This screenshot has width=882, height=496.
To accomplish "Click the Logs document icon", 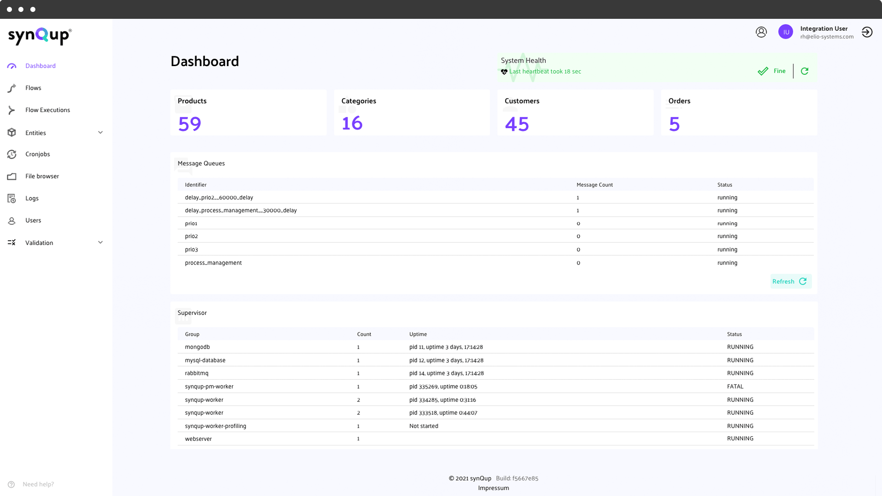I will point(12,198).
